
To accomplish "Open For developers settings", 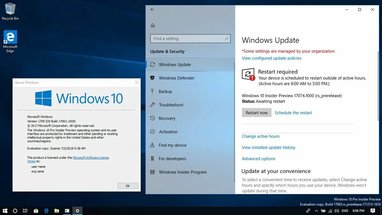I will click(x=190, y=158).
